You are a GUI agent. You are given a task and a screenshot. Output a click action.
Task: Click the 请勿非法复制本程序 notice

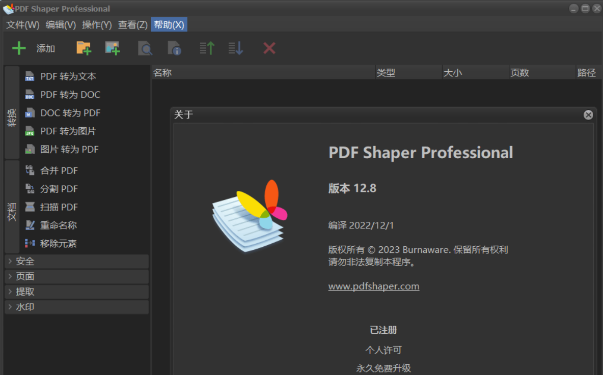click(372, 262)
